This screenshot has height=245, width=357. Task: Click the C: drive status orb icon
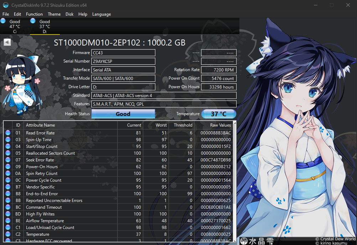point(3,21)
